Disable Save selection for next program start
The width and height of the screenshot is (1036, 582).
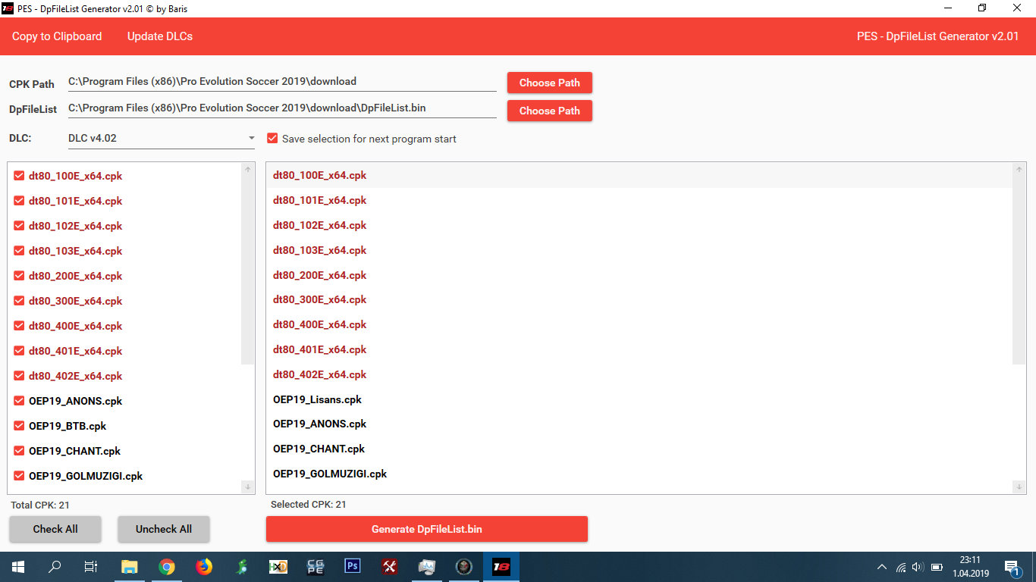tap(272, 139)
